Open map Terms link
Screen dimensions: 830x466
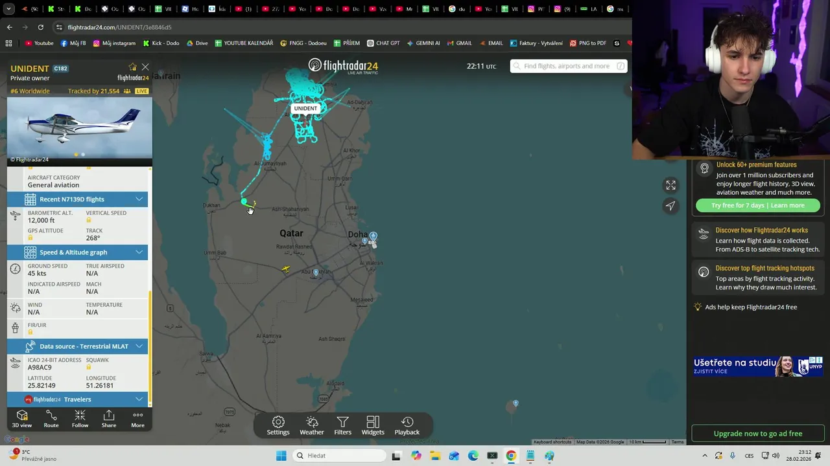[678, 442]
